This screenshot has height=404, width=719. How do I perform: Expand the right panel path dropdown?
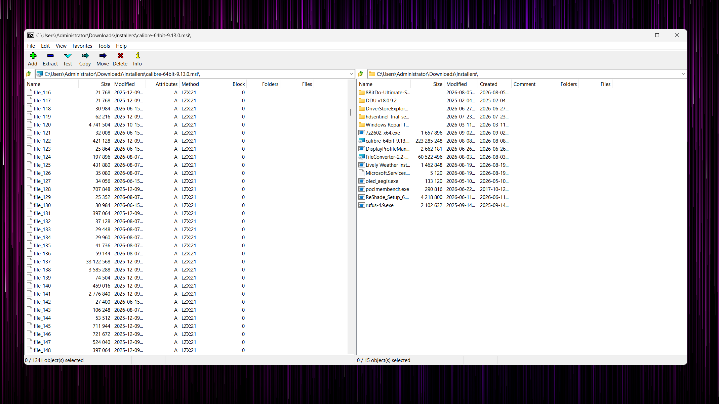(x=683, y=74)
